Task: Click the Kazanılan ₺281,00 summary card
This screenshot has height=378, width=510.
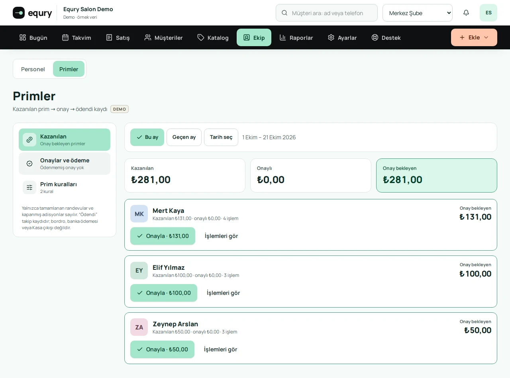Action: [185, 175]
